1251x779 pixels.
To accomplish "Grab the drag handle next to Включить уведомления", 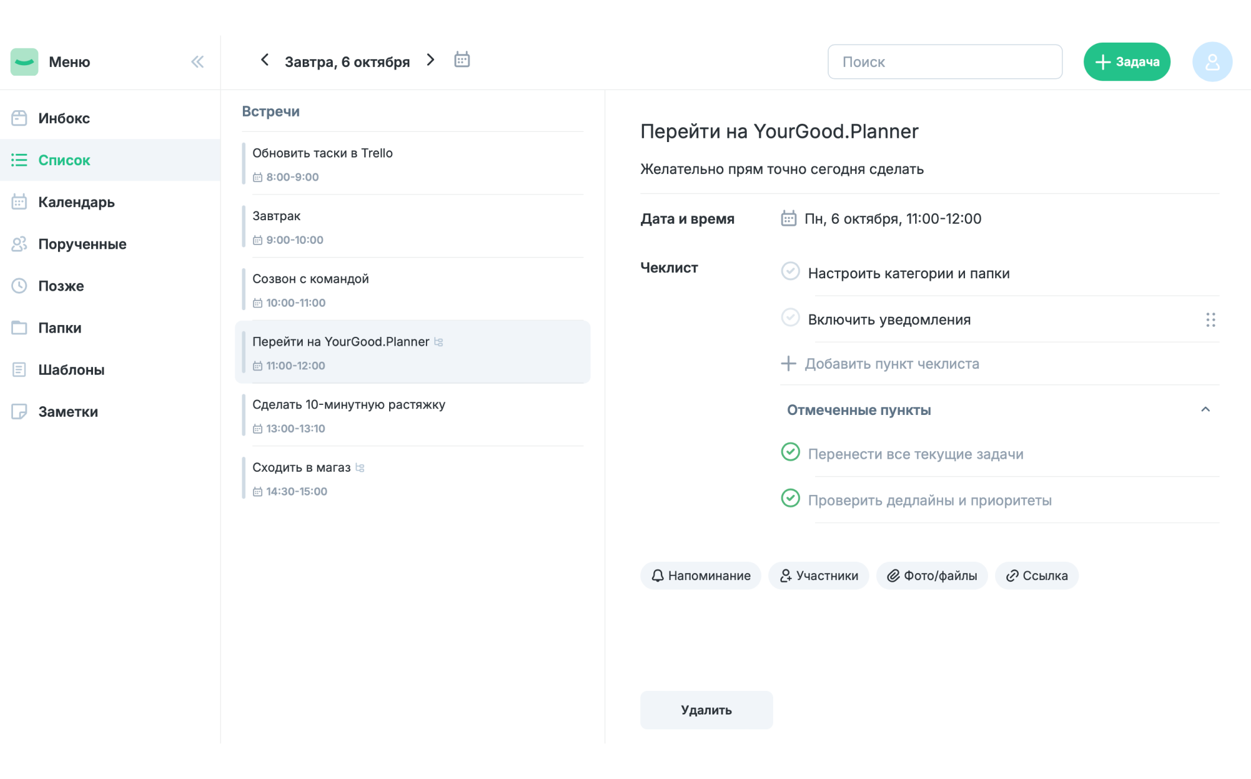I will point(1210,320).
